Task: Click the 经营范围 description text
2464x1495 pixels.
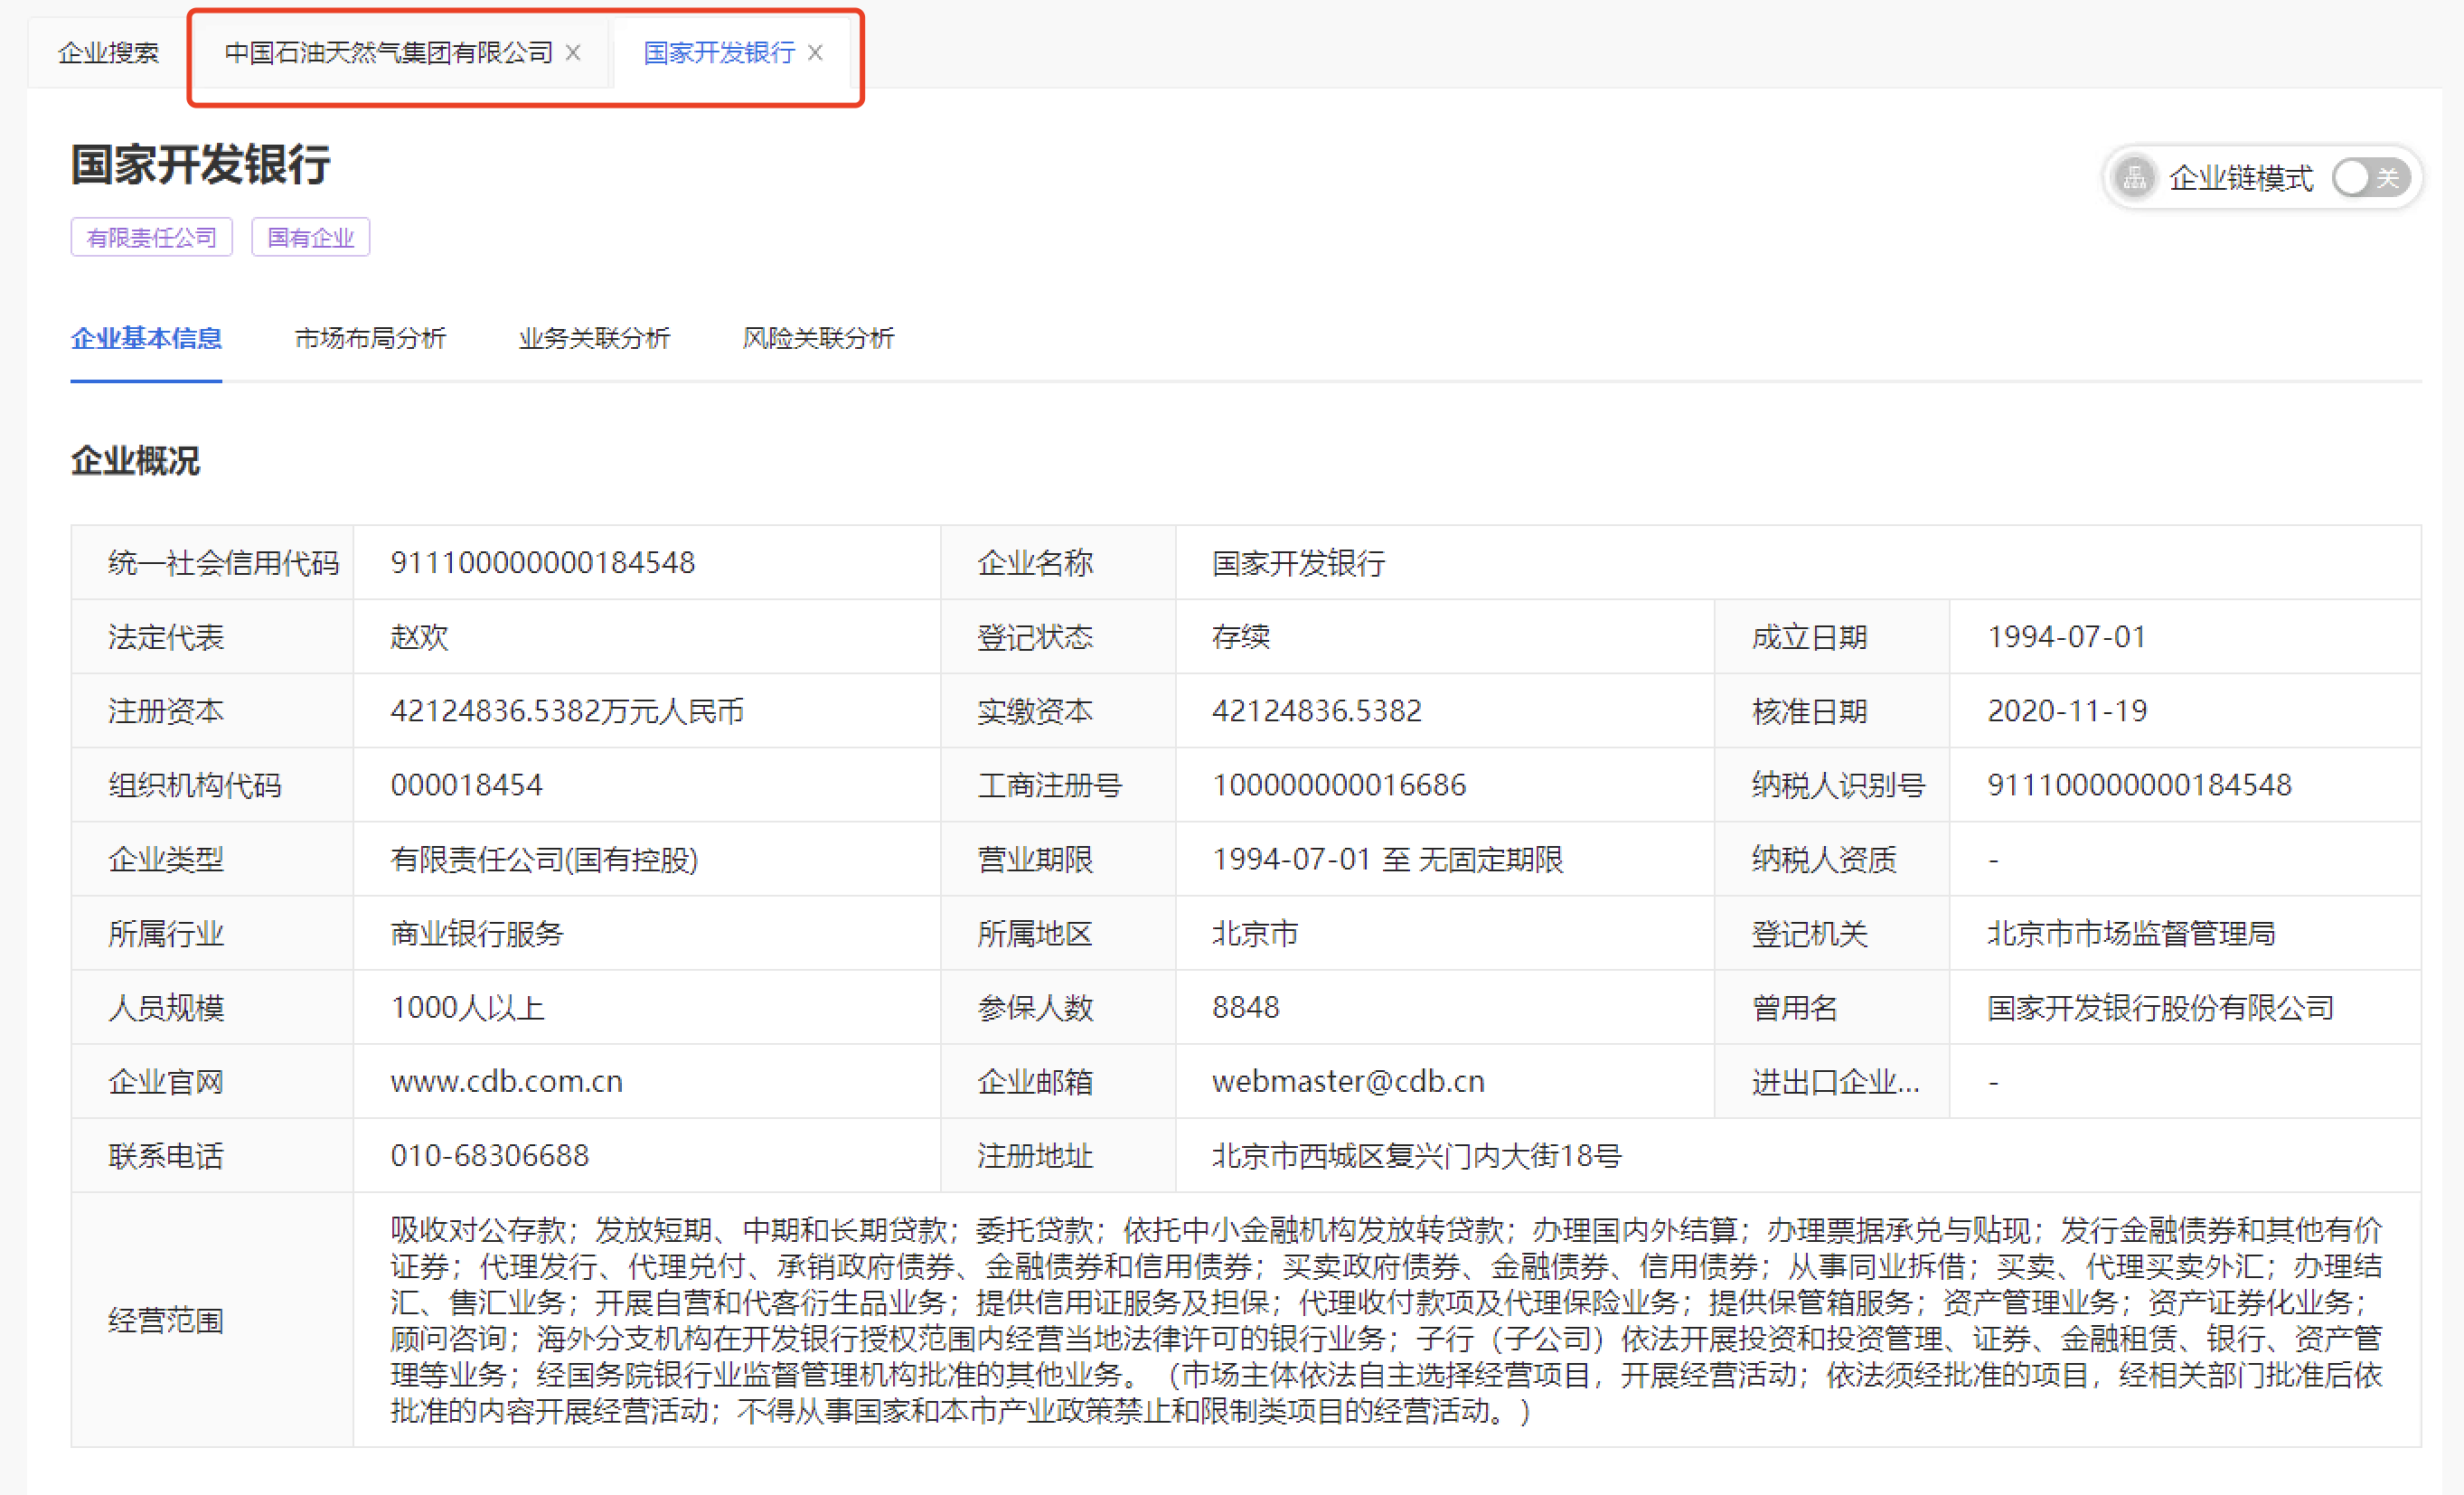Action: (x=1386, y=1320)
